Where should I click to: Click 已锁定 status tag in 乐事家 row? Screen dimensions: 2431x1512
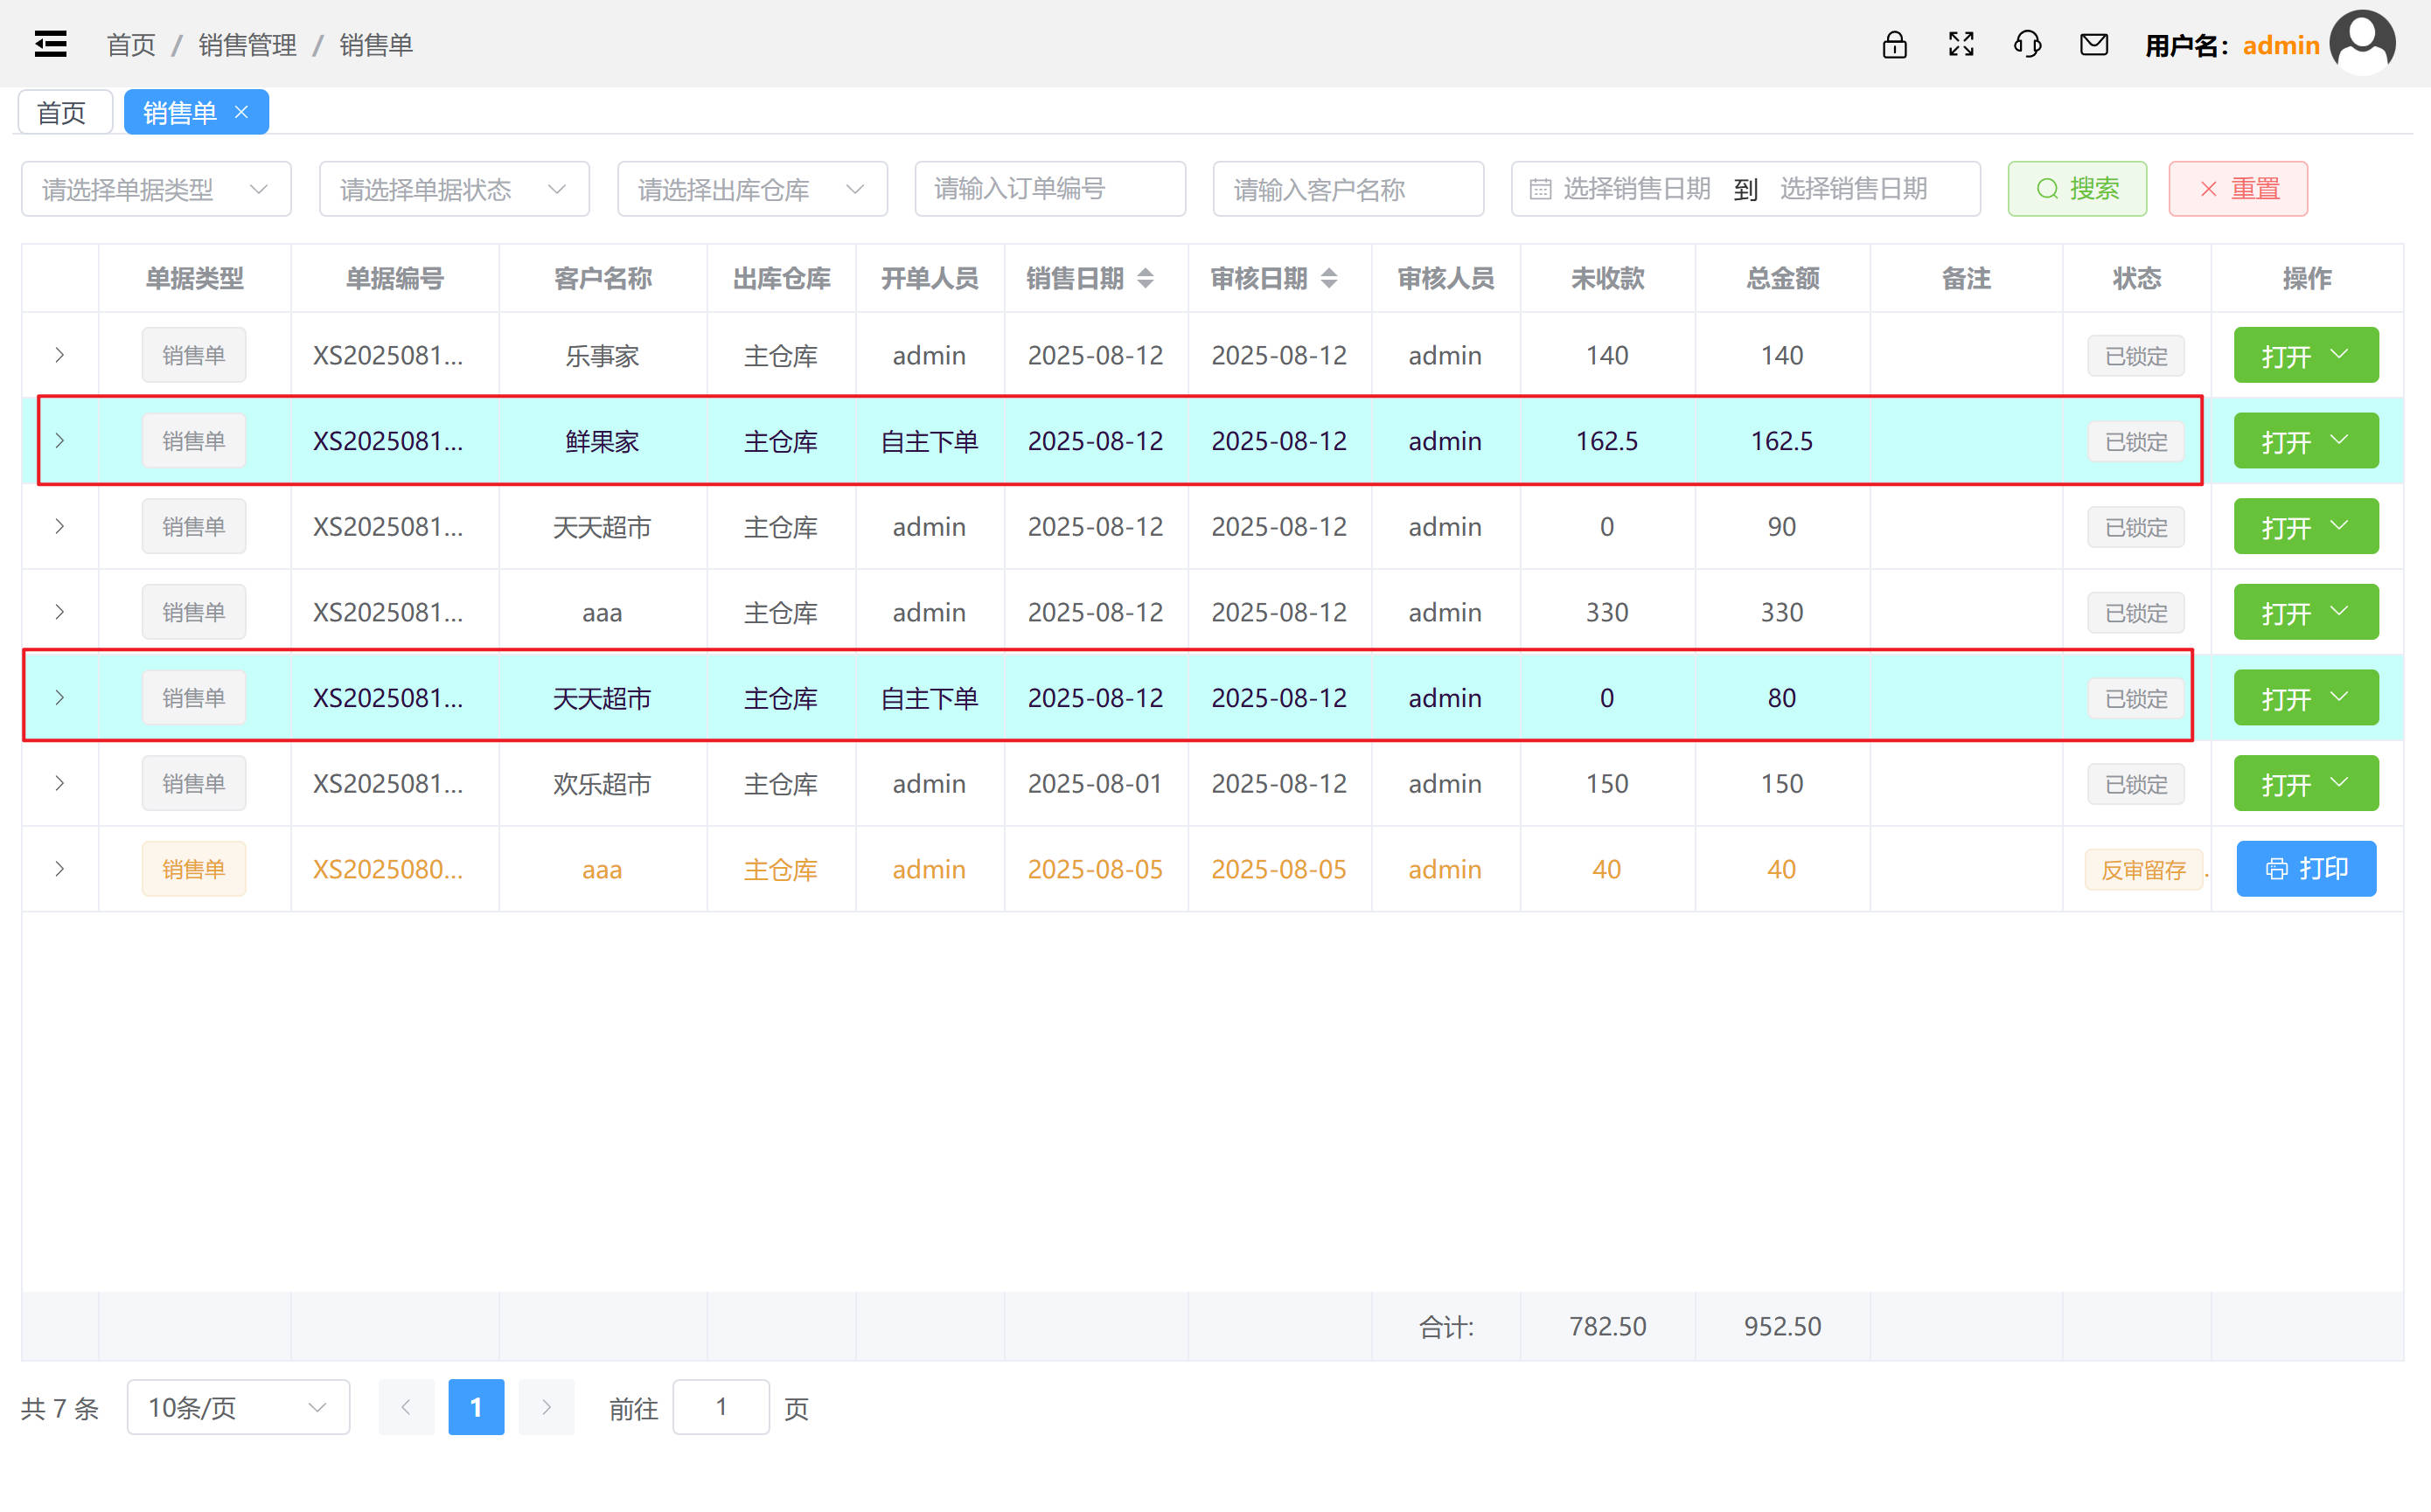(2135, 356)
